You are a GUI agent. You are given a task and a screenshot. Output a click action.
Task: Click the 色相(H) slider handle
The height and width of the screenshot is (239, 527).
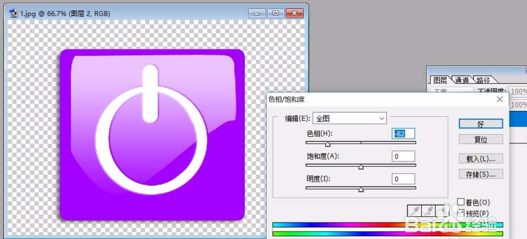coord(328,144)
